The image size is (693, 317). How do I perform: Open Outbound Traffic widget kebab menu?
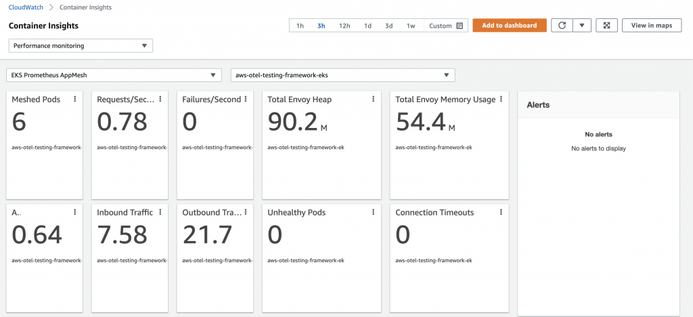(x=245, y=212)
